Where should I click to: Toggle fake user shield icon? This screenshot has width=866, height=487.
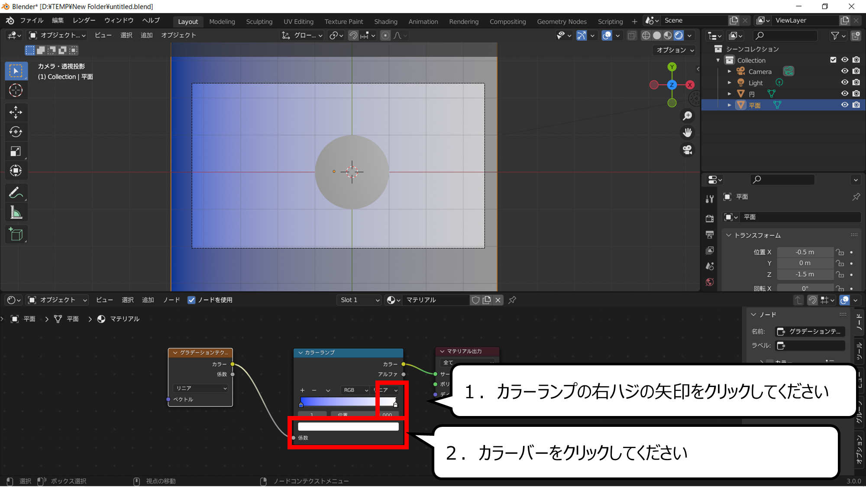pyautogui.click(x=475, y=300)
